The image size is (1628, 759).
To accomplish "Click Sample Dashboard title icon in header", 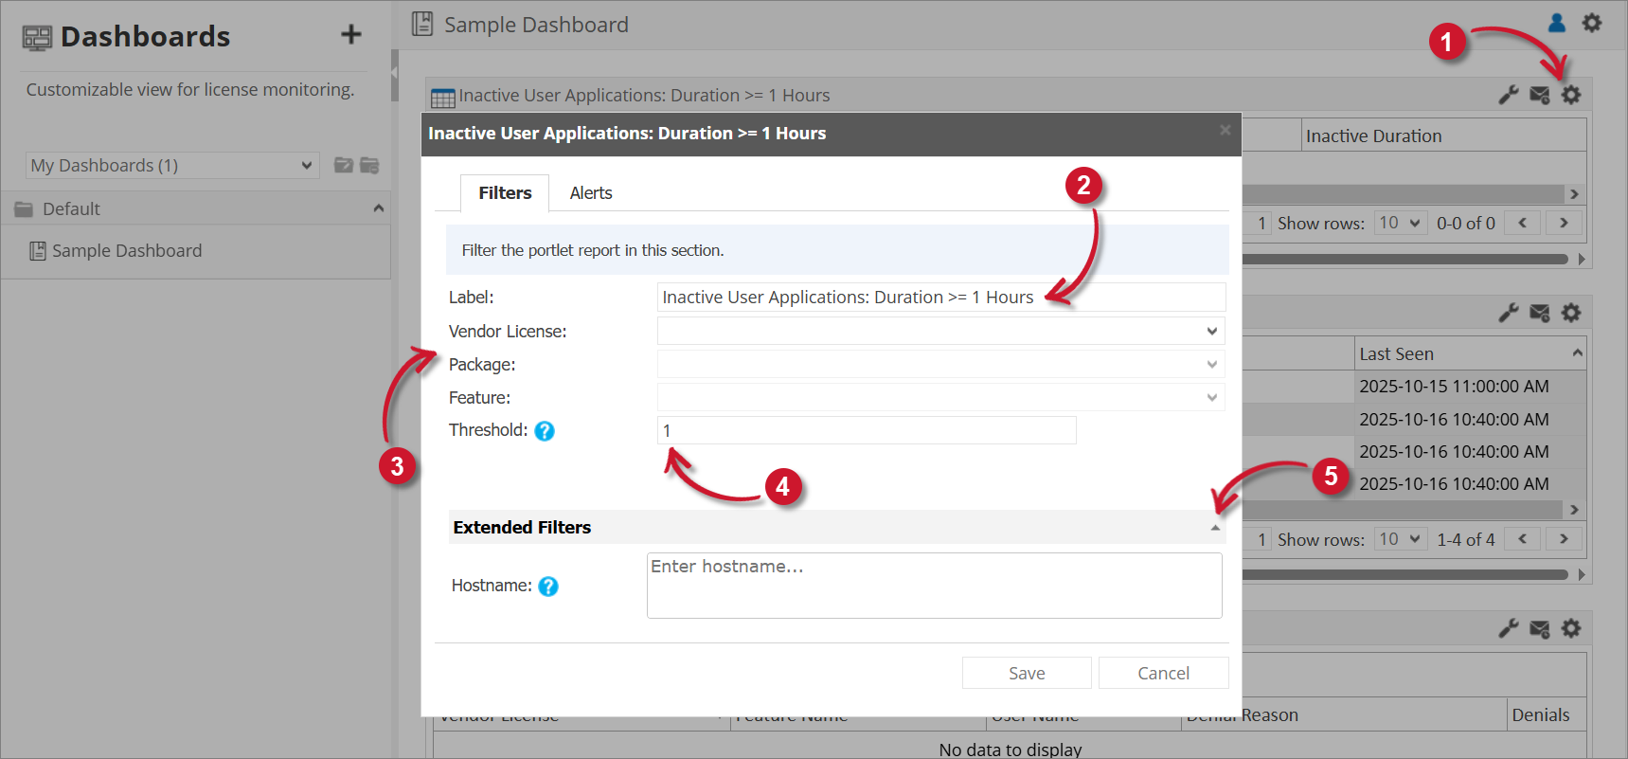I will click(422, 24).
